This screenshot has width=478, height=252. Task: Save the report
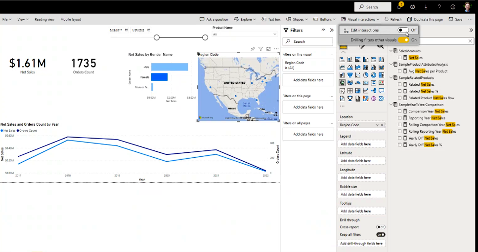[455, 19]
